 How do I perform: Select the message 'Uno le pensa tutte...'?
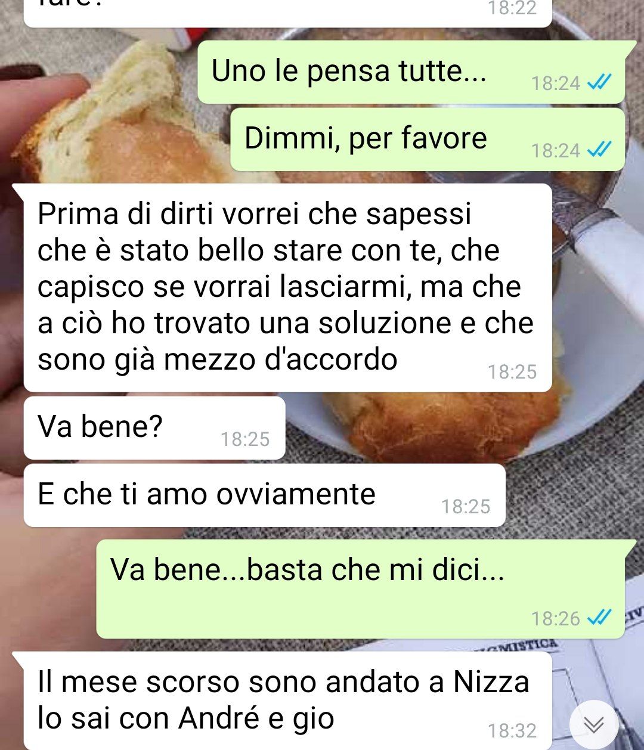coord(411,72)
